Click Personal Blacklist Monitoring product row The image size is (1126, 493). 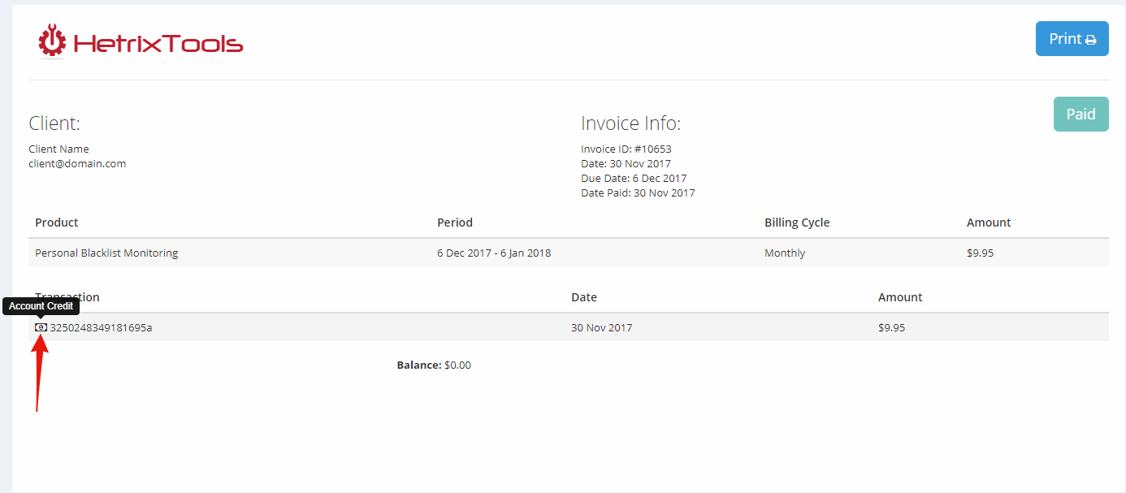[569, 253]
